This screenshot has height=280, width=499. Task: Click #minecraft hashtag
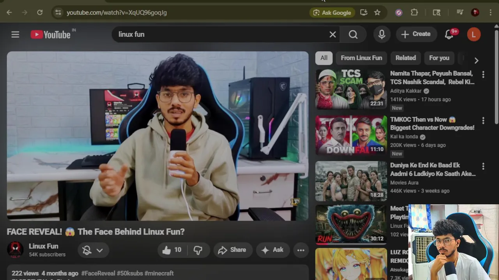[x=159, y=273]
